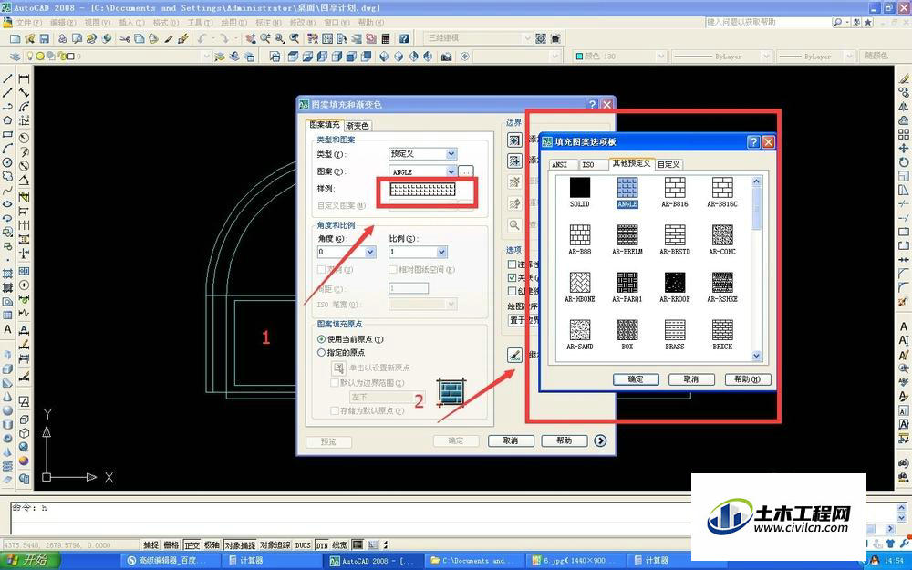Select the Line tool in draw toolbar
Screen dimensions: 912x570
[x=7, y=78]
